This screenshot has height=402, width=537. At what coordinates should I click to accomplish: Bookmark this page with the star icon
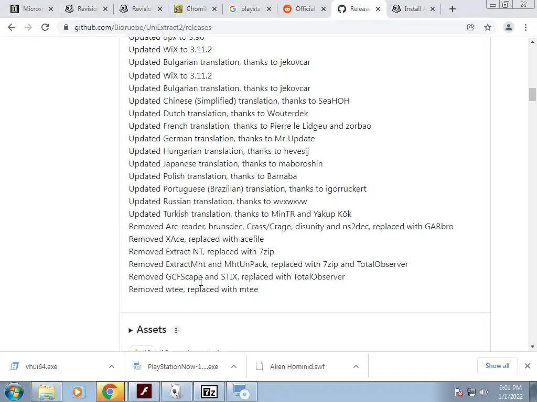point(488,27)
